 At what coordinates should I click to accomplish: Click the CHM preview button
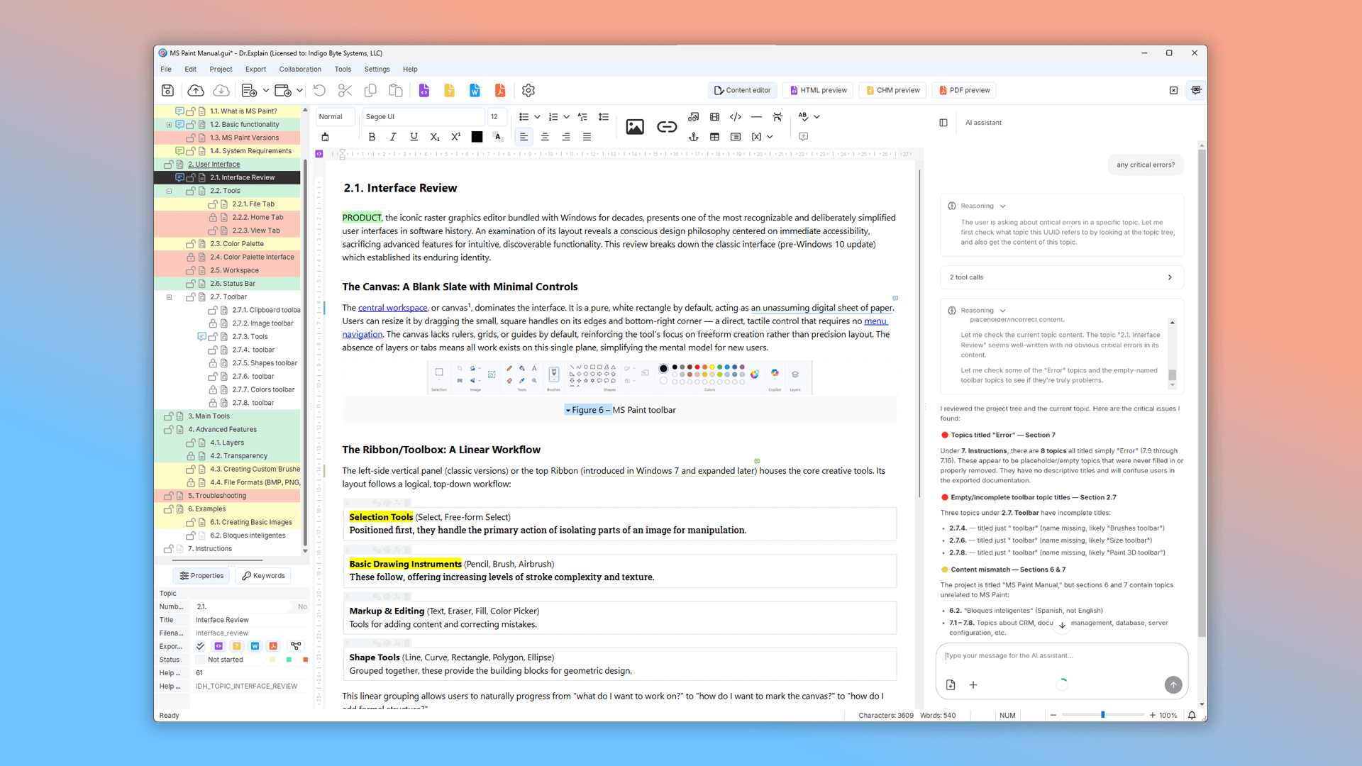892,90
